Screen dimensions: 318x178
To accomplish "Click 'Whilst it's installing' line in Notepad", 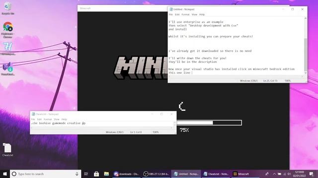I will (211, 37).
